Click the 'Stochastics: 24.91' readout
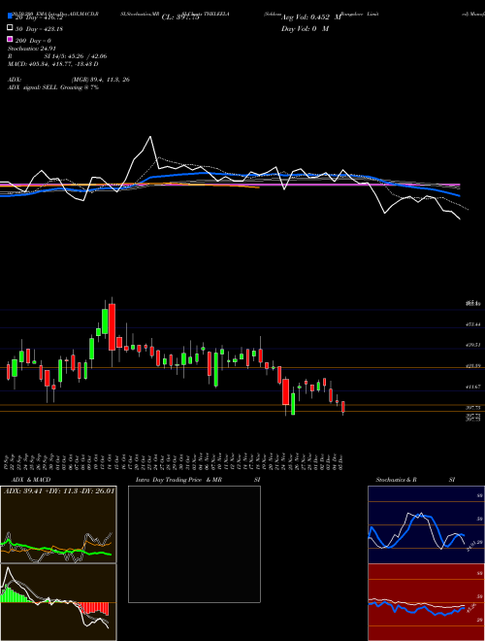Image resolution: width=485 pixels, height=641 pixels. 31,49
